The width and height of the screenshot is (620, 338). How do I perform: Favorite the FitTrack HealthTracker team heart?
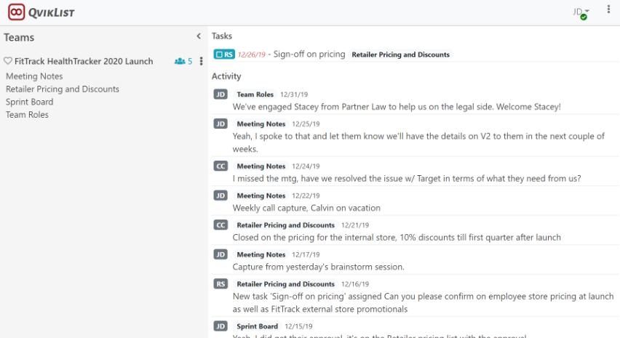[8, 62]
